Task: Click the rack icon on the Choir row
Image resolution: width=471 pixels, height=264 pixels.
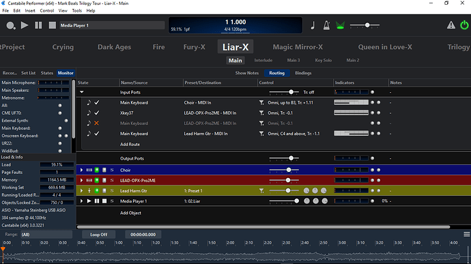Action: 89,170
